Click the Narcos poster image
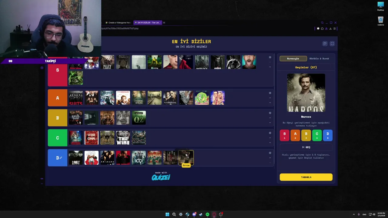 [306, 93]
